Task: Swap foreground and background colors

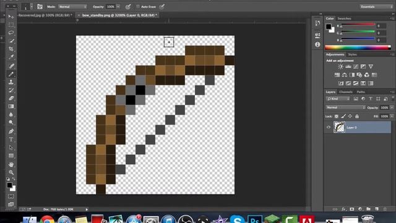Action: pyautogui.click(x=14, y=179)
